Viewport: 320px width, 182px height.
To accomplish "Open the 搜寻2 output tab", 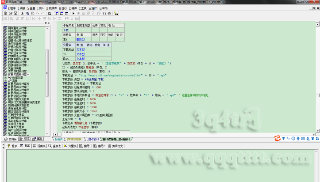I will [x=99, y=146].
